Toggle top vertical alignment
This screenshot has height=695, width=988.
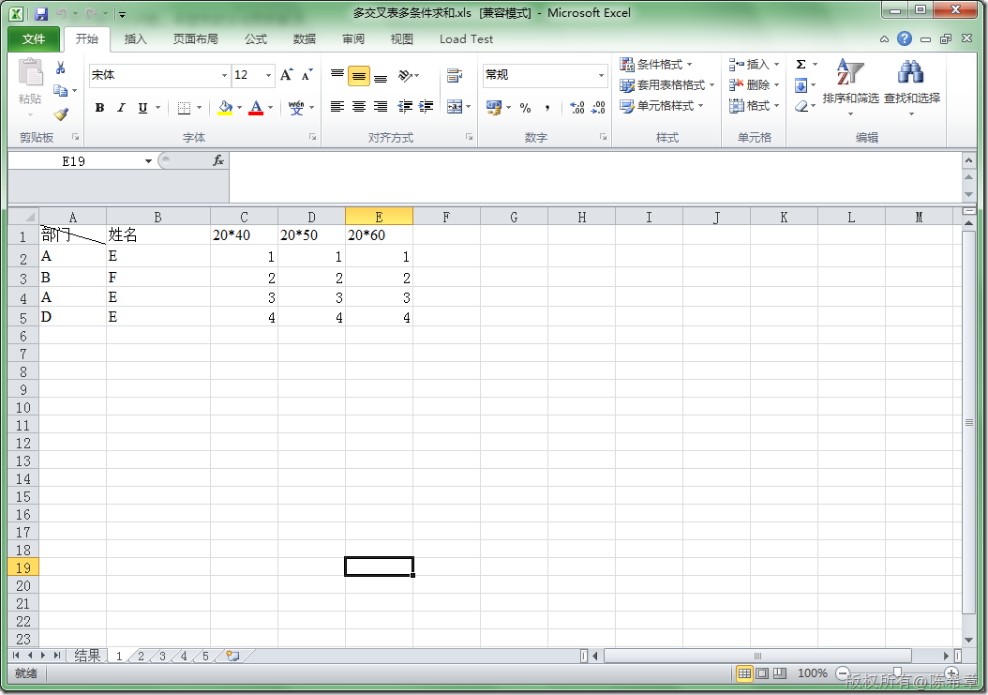(x=337, y=76)
